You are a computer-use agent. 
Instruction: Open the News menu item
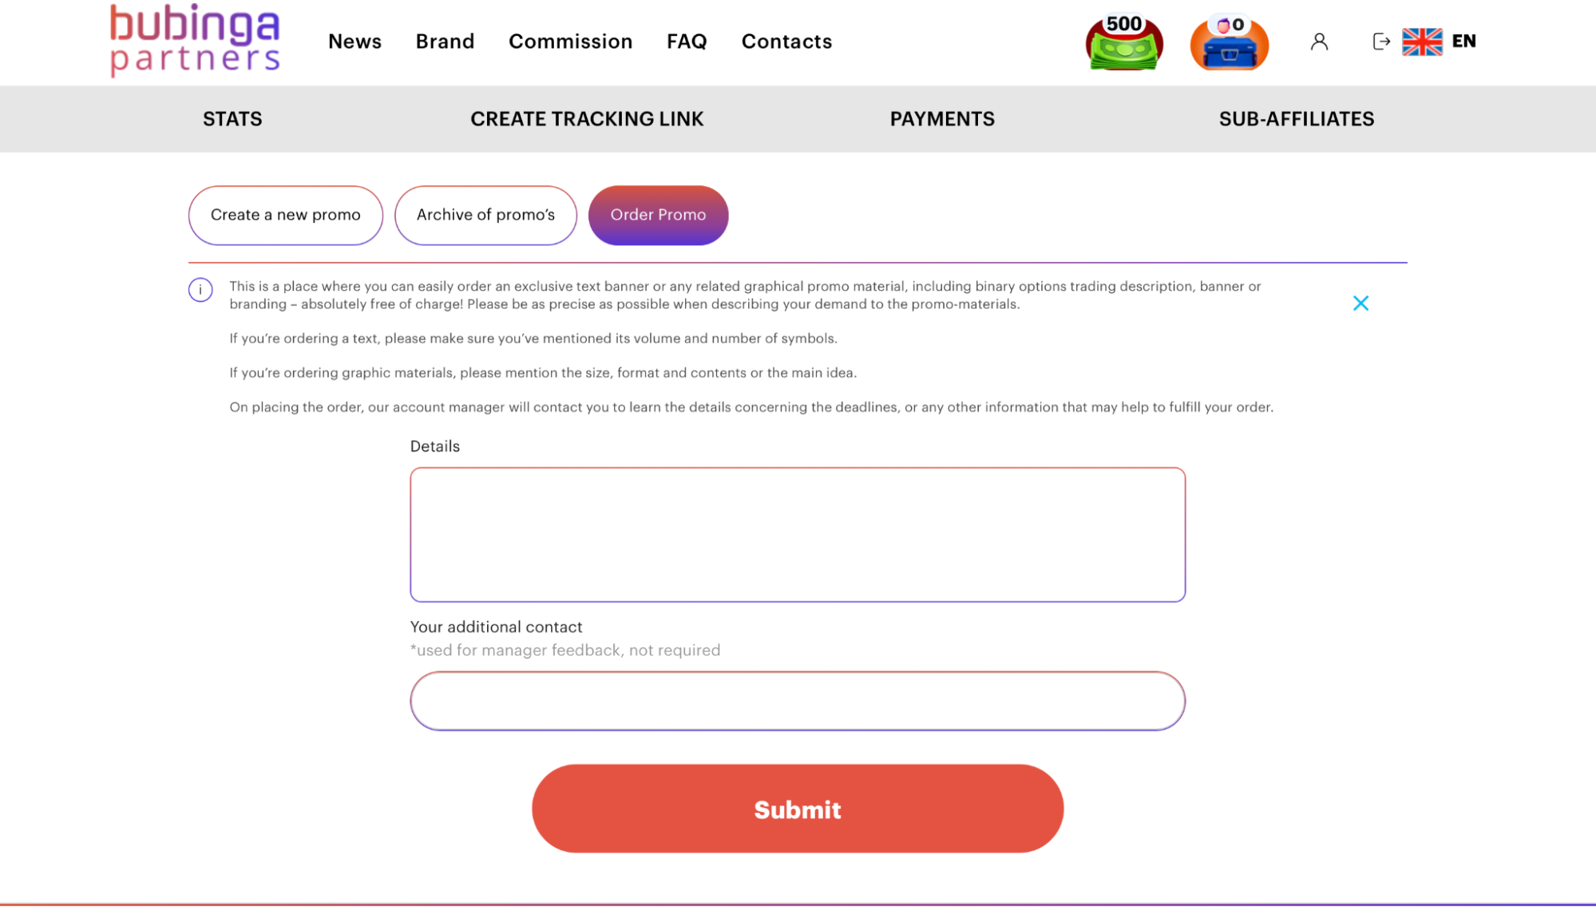[354, 42]
